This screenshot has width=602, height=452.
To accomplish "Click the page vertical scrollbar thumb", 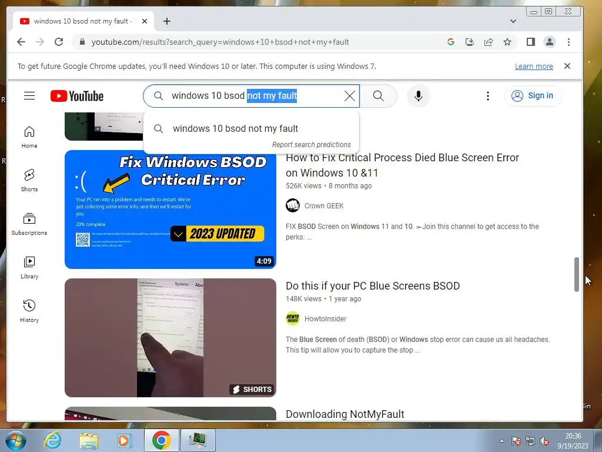I will (576, 274).
